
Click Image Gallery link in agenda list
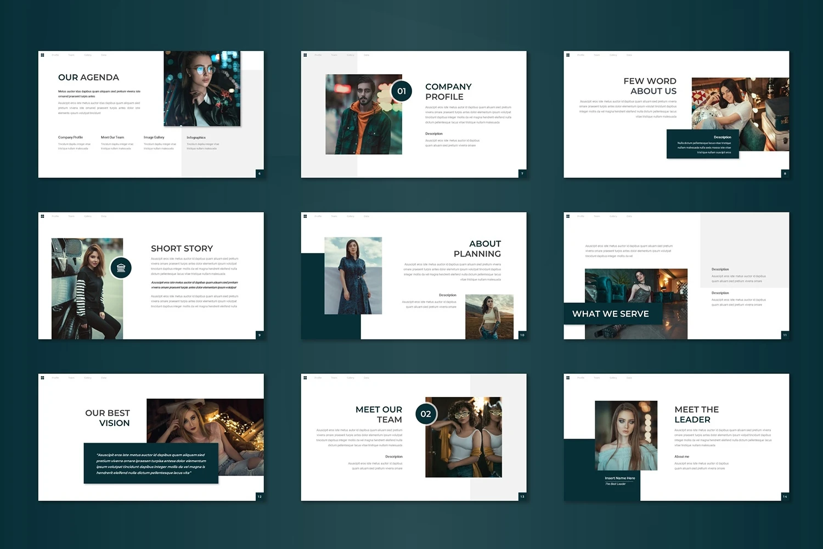pyautogui.click(x=154, y=137)
